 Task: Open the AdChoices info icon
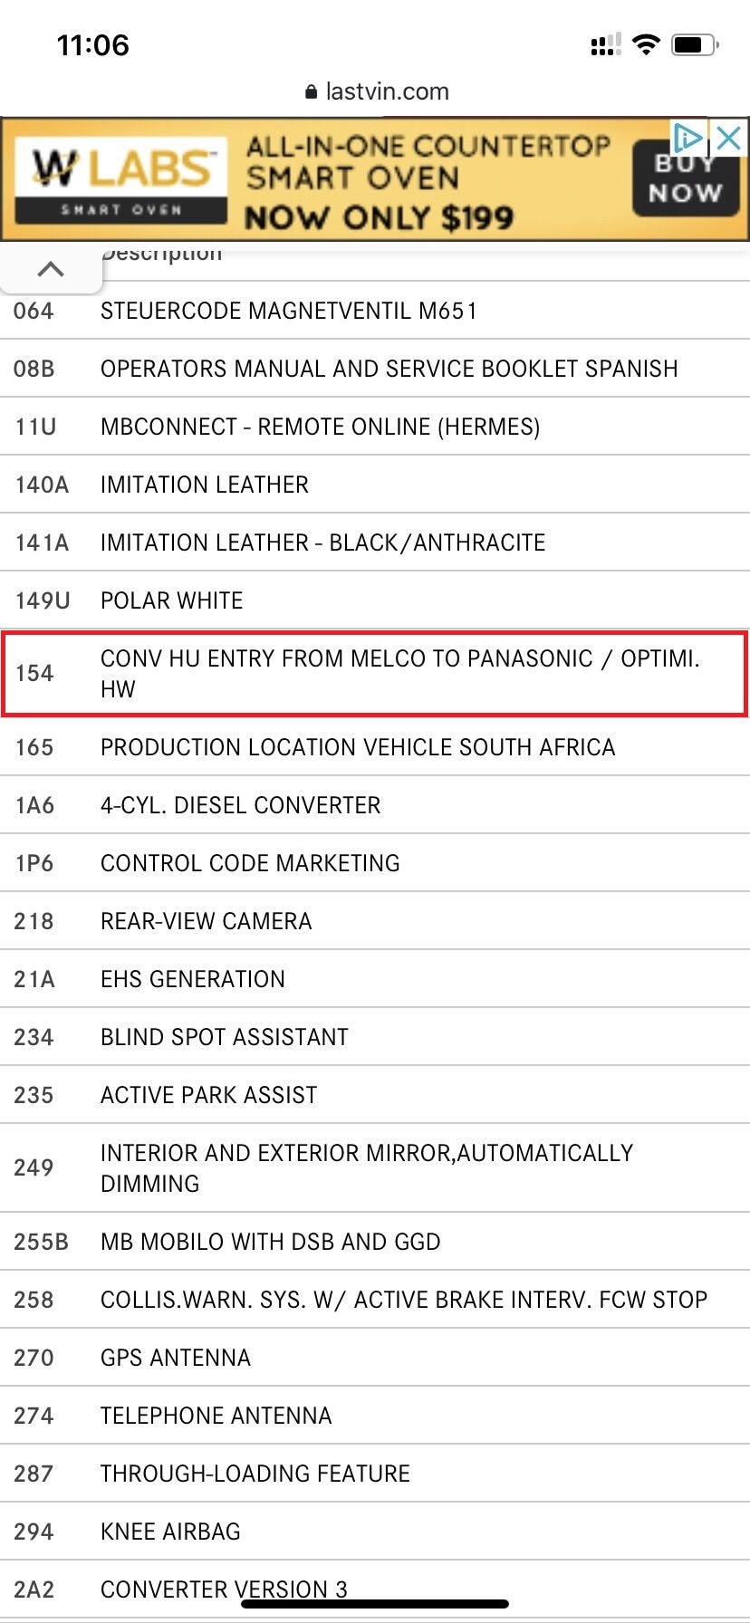point(688,139)
